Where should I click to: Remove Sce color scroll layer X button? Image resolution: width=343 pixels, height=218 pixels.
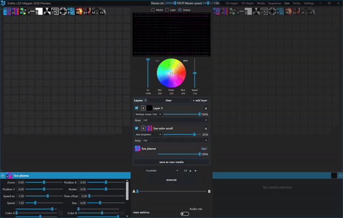206,129
